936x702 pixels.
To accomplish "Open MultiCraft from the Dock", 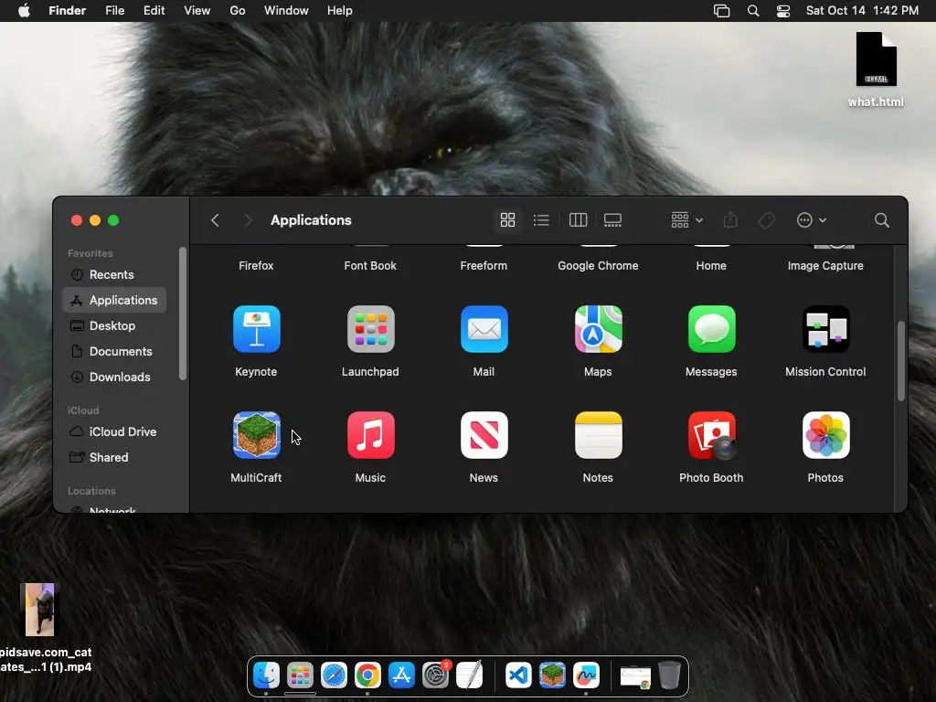I will [x=552, y=675].
